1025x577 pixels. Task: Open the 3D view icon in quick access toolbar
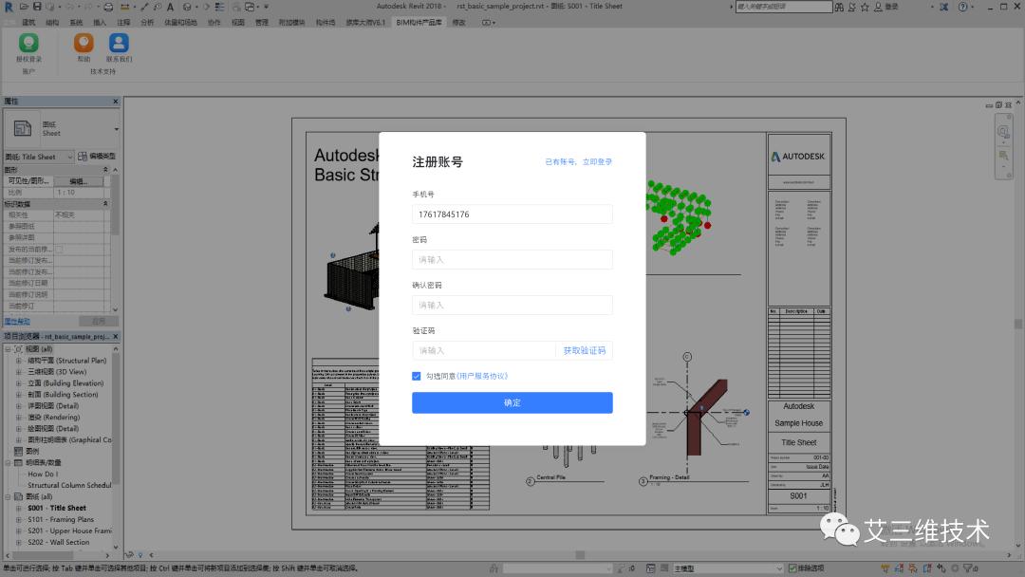187,7
